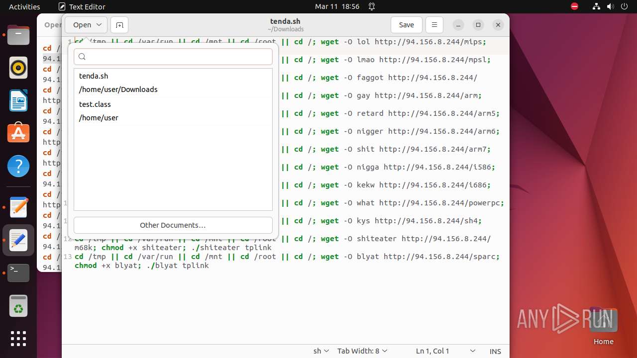
Task: Open the network status icon
Action: click(596, 6)
